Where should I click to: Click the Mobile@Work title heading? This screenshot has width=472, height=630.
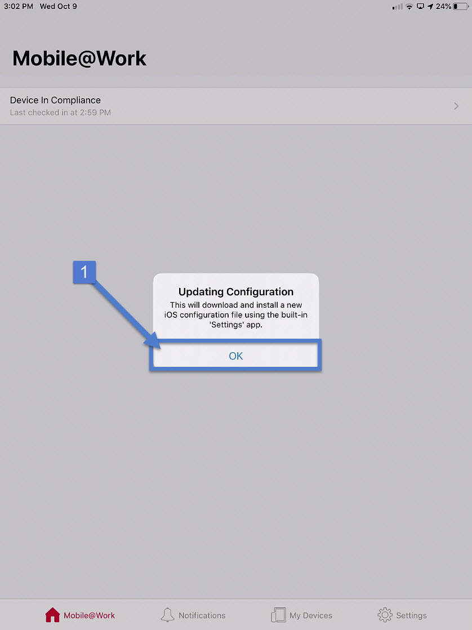pos(79,58)
